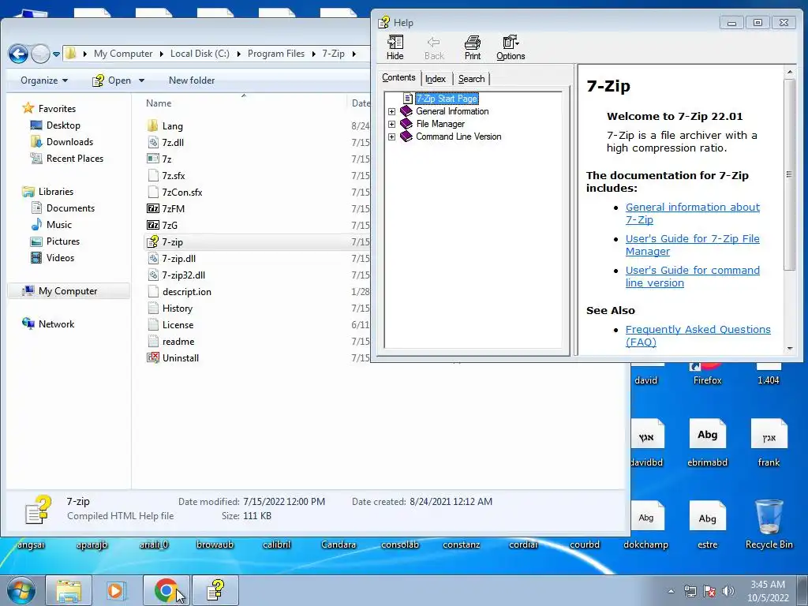Expand the Command Line Version tree node
The height and width of the screenshot is (606, 808).
click(391, 137)
